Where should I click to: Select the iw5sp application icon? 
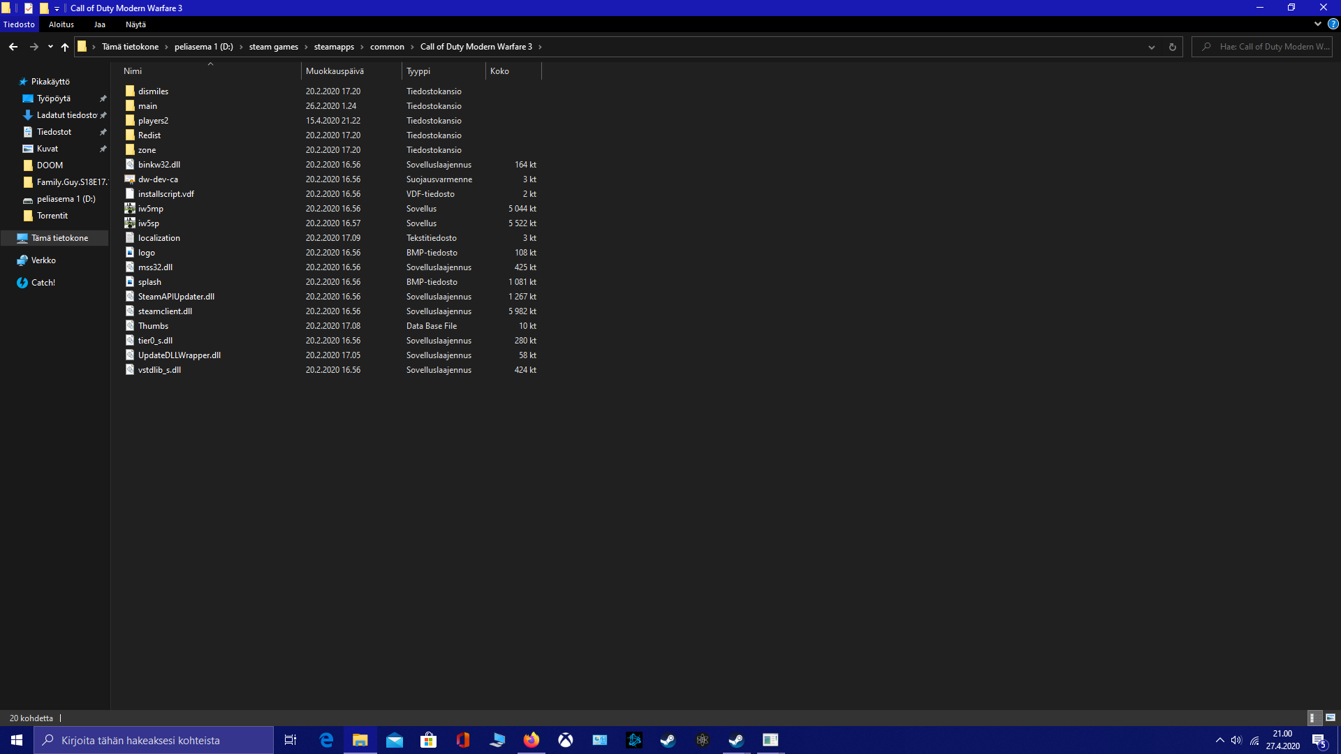(x=130, y=223)
